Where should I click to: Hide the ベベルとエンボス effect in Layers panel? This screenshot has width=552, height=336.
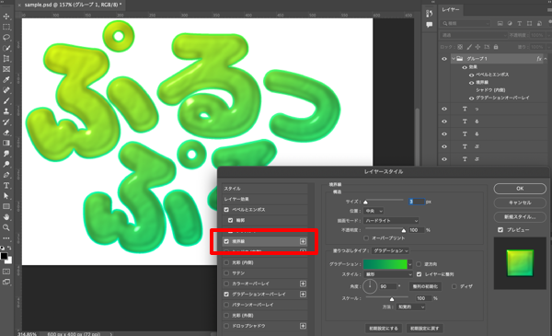pos(471,75)
